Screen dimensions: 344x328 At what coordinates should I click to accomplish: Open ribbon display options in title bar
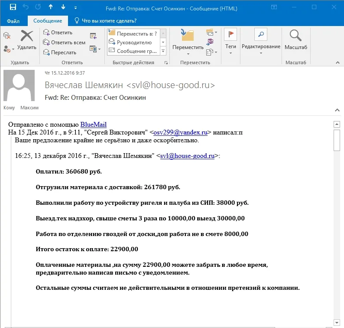pyautogui.click(x=274, y=7)
